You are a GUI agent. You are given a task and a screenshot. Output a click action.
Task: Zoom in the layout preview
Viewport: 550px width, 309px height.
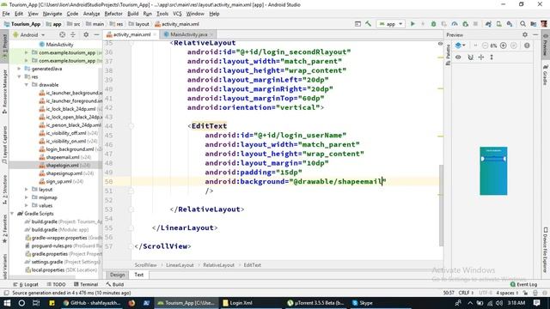(x=504, y=45)
